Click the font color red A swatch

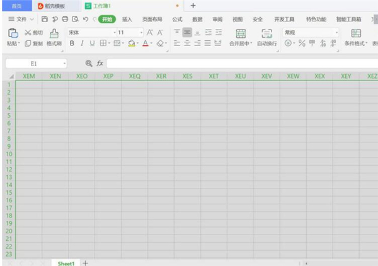point(144,43)
